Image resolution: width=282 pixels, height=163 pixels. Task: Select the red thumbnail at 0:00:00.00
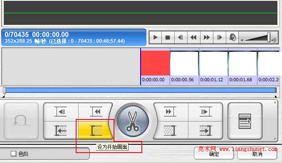[156, 63]
